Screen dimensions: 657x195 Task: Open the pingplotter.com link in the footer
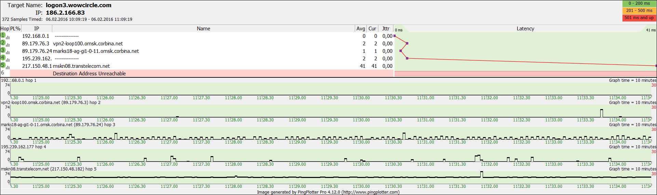tap(371, 192)
